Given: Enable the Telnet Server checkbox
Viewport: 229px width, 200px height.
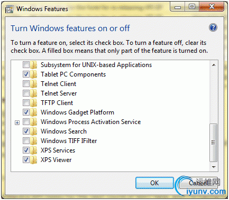Looking at the screenshot, I should [26, 93].
